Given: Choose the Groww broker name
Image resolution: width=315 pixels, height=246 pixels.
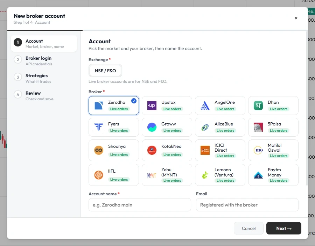Looking at the screenshot, I should click(x=169, y=124).
